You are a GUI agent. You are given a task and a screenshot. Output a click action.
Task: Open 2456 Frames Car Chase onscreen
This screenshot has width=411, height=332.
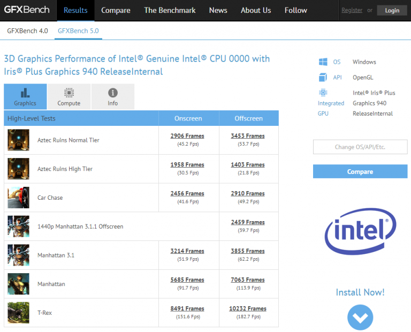point(187,193)
